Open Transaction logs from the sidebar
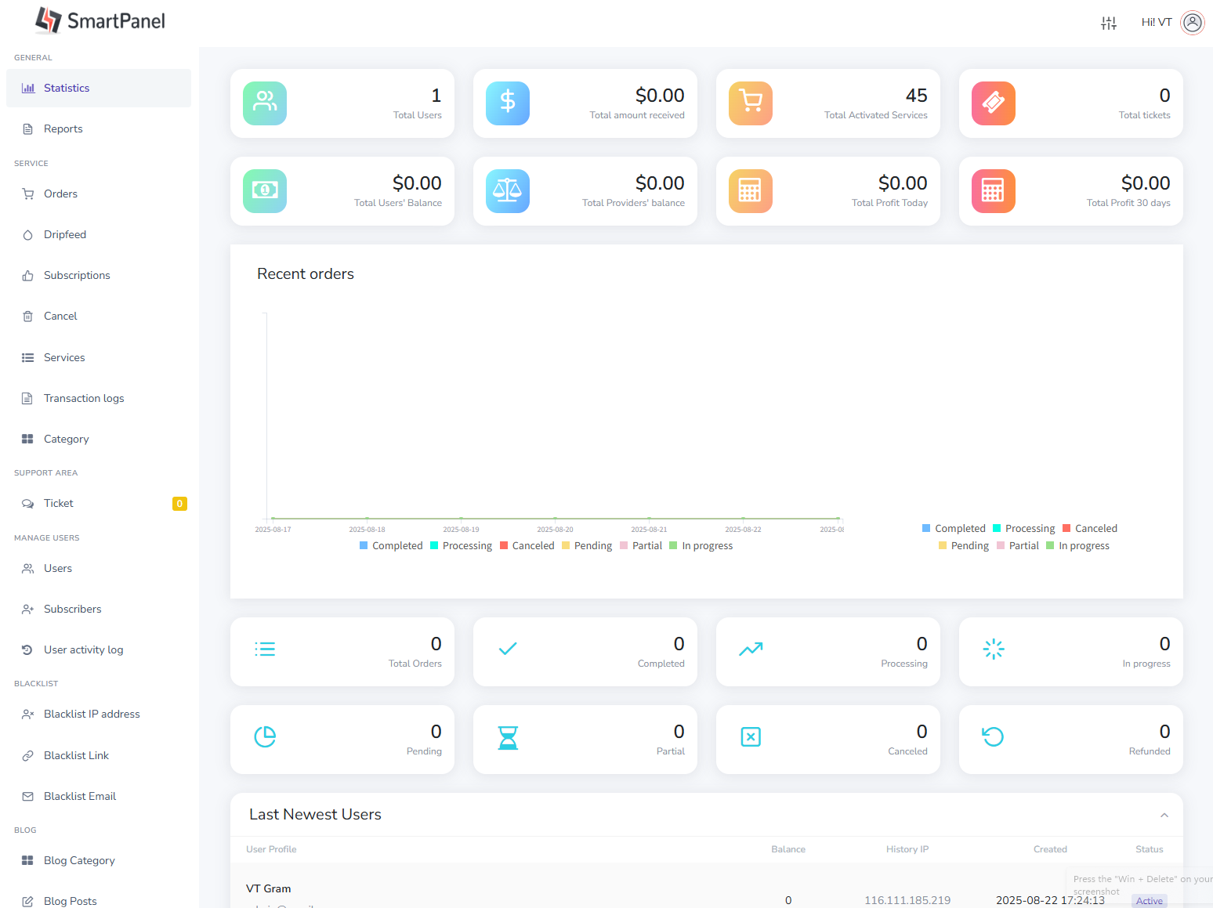1213x908 pixels. click(x=84, y=398)
